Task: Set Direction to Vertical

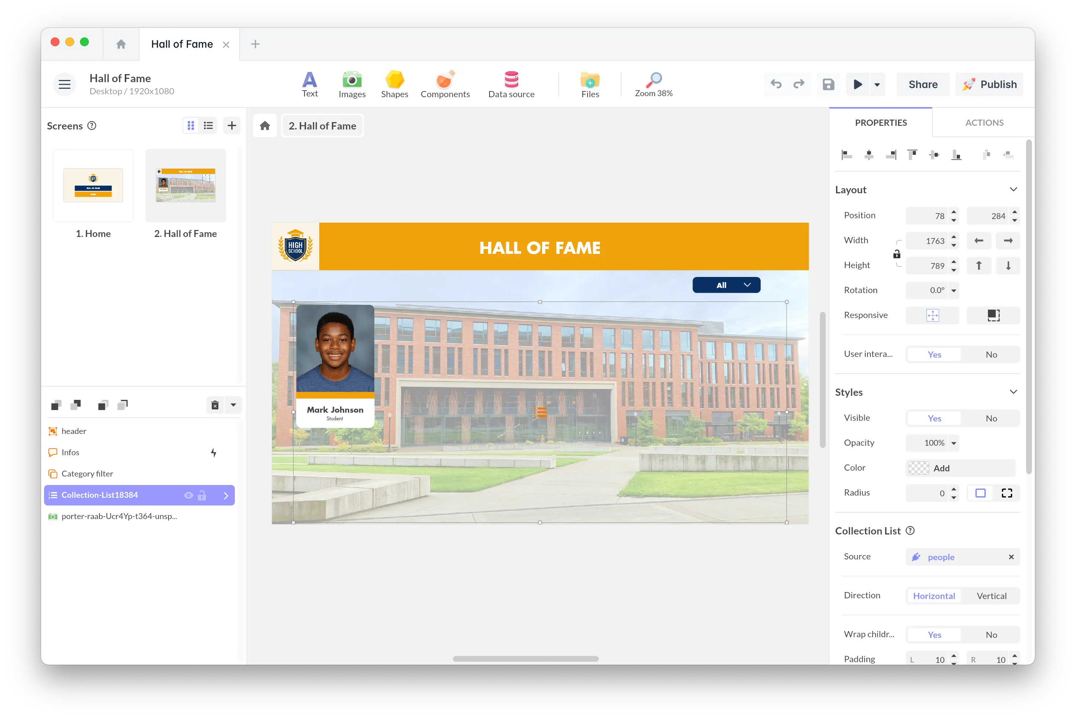Action: [991, 596]
